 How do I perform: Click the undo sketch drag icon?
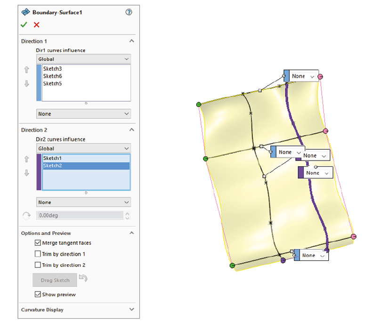coord(83,278)
